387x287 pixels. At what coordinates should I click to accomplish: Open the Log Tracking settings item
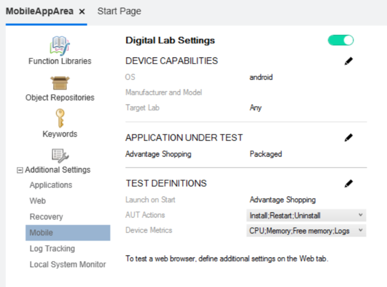tap(52, 249)
